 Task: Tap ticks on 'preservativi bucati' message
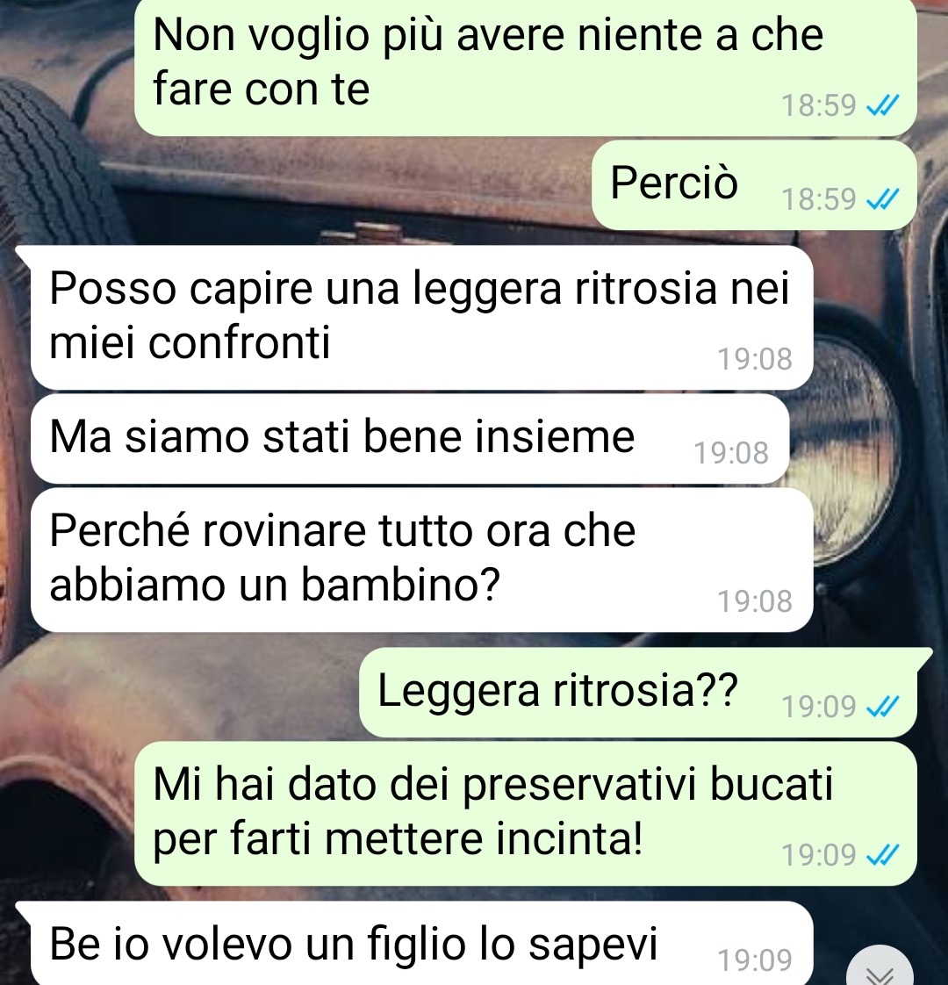pos(883,855)
